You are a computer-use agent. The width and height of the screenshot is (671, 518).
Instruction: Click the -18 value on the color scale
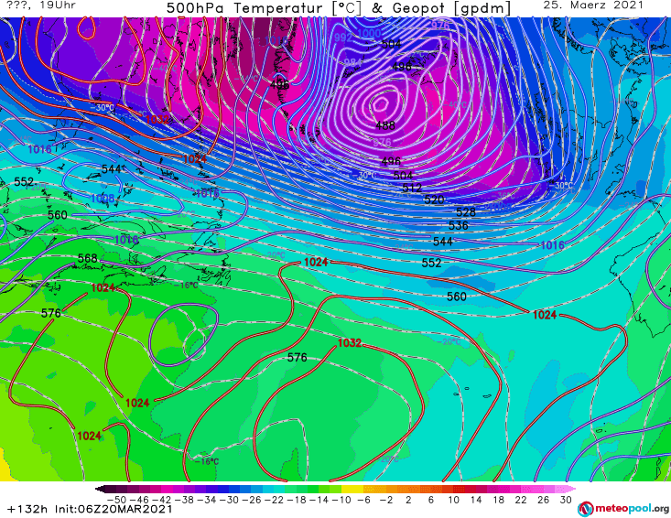pyautogui.click(x=297, y=500)
